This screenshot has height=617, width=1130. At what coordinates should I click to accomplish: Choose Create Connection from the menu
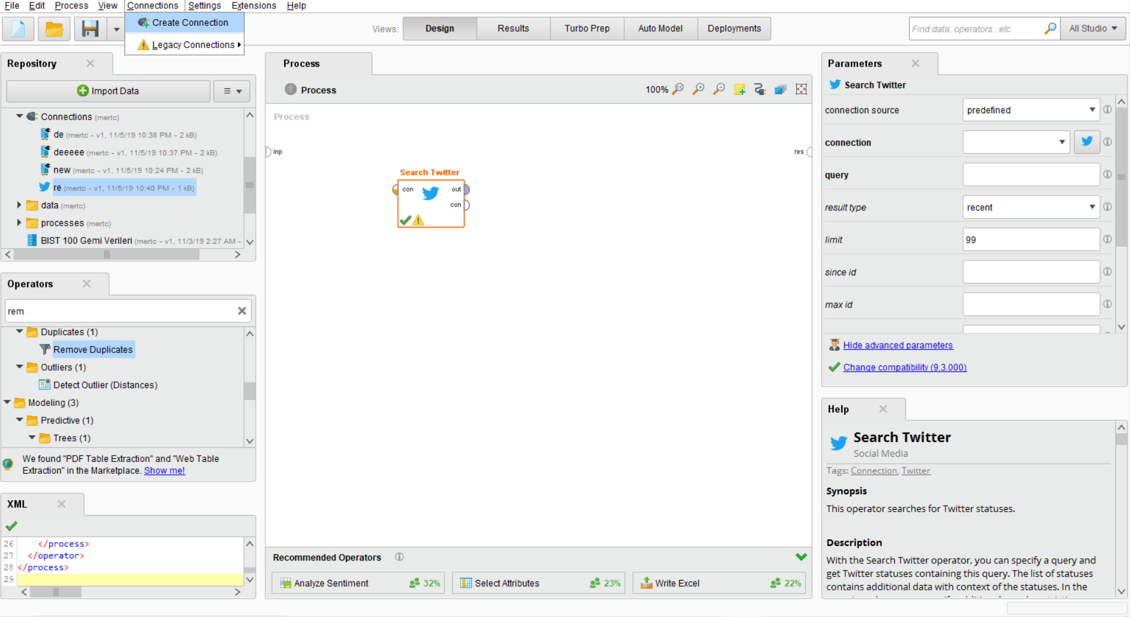point(184,22)
